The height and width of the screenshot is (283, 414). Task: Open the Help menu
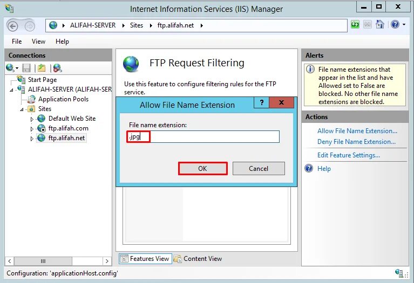click(62, 42)
